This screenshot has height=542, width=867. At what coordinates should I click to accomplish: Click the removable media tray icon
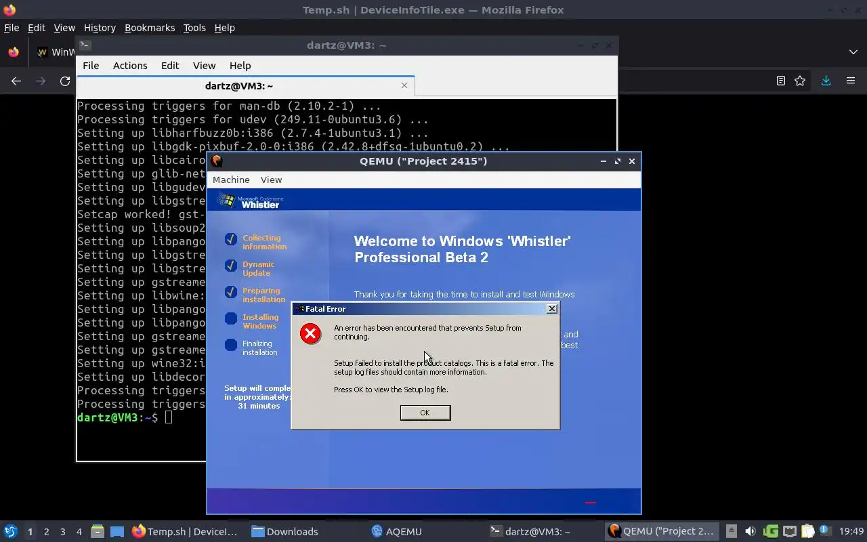coord(732,531)
